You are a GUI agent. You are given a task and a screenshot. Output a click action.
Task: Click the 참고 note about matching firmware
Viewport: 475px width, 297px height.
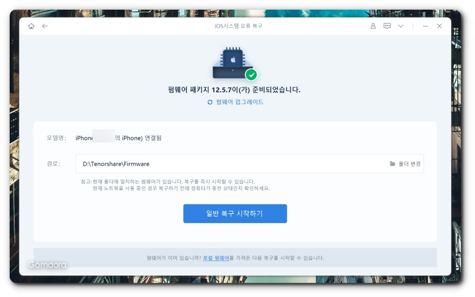(168, 182)
